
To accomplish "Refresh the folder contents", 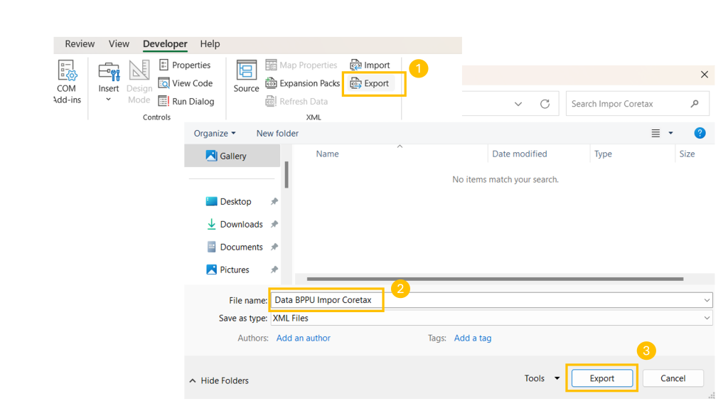I will [x=545, y=104].
